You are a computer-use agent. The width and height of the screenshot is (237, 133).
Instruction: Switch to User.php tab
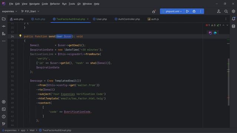click(100, 19)
